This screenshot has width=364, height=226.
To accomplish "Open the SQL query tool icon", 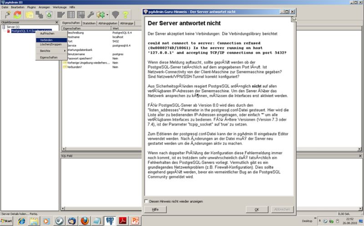I will [61, 15].
